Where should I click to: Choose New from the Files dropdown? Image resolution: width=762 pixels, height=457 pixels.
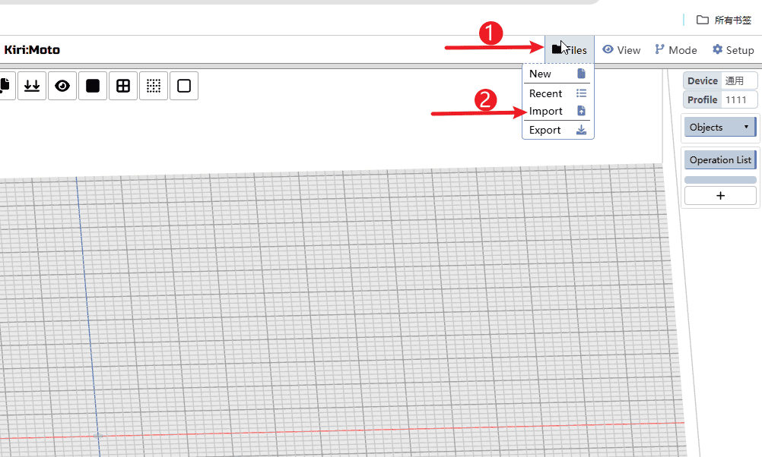click(x=541, y=74)
